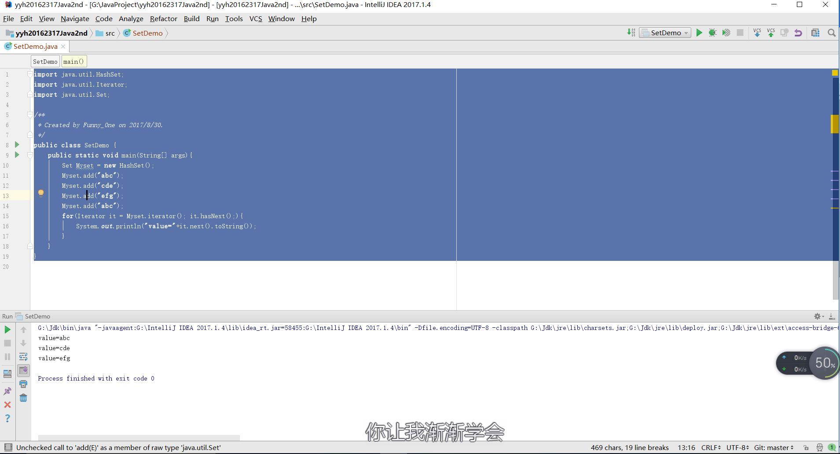This screenshot has width=840, height=454.
Task: Open the UTF-8 encoding selector
Action: click(x=737, y=447)
